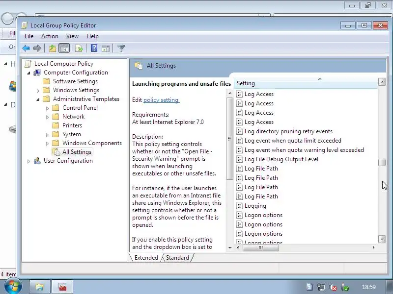
Task: Select the Log directory pruning retry events row
Action: 288,131
